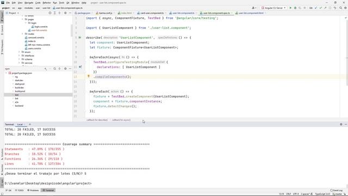Expand the routes folder
Image resolution: width=348 pixels, height=196 pixels.
23,34
